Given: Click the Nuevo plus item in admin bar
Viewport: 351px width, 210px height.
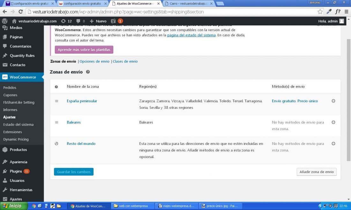Looking at the screenshot, I should (98, 21).
